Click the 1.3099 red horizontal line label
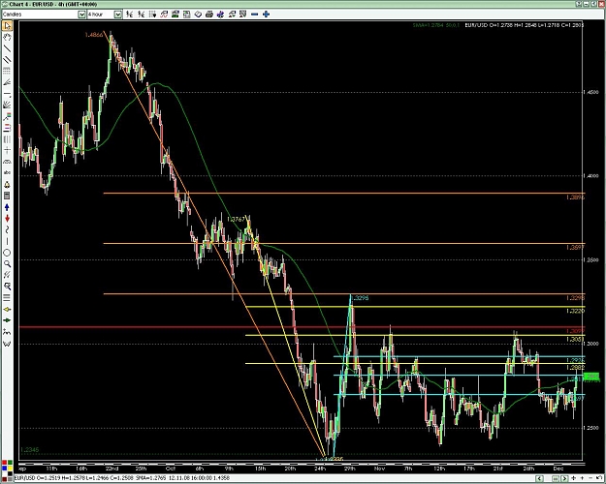The image size is (606, 484). click(575, 331)
